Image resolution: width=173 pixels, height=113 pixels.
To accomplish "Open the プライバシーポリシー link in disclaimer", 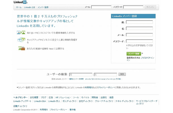I will click(106, 88).
